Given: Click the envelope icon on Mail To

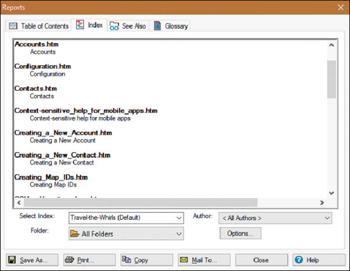Looking at the screenshot, I should tap(184, 259).
